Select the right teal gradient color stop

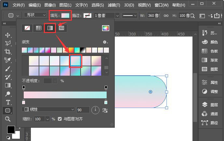[x=106, y=102]
